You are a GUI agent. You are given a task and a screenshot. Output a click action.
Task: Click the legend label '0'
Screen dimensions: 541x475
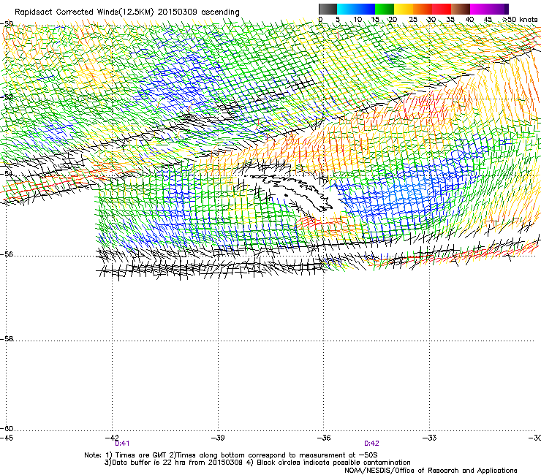[320, 20]
